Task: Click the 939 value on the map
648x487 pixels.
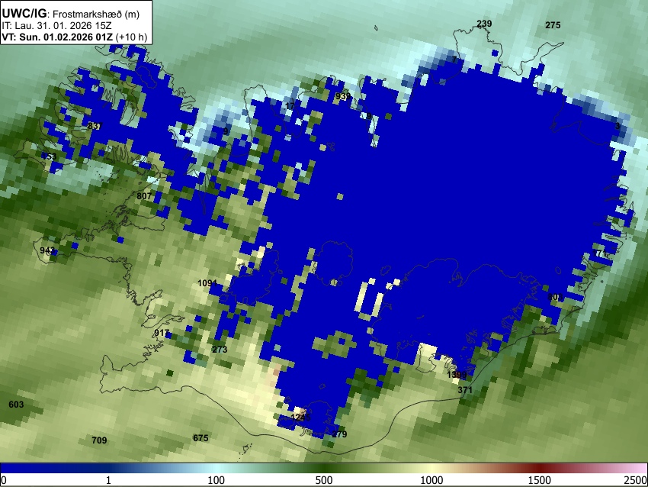Action: [x=343, y=96]
